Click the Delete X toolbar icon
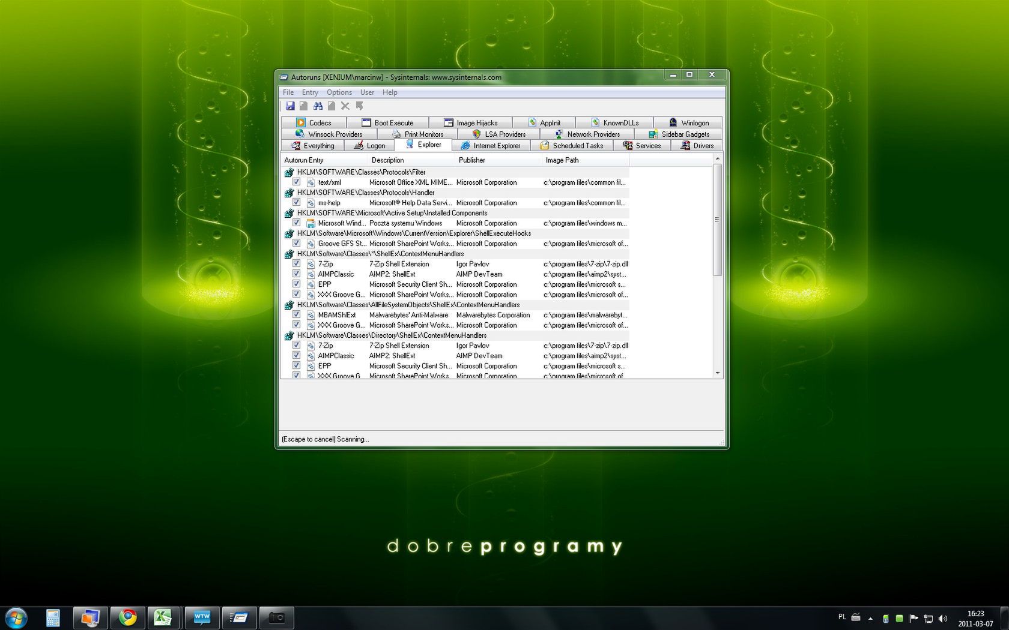 coord(345,106)
